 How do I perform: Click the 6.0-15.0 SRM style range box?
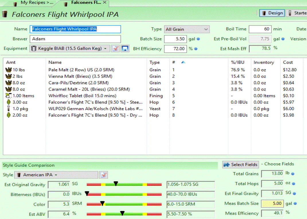click(191, 204)
